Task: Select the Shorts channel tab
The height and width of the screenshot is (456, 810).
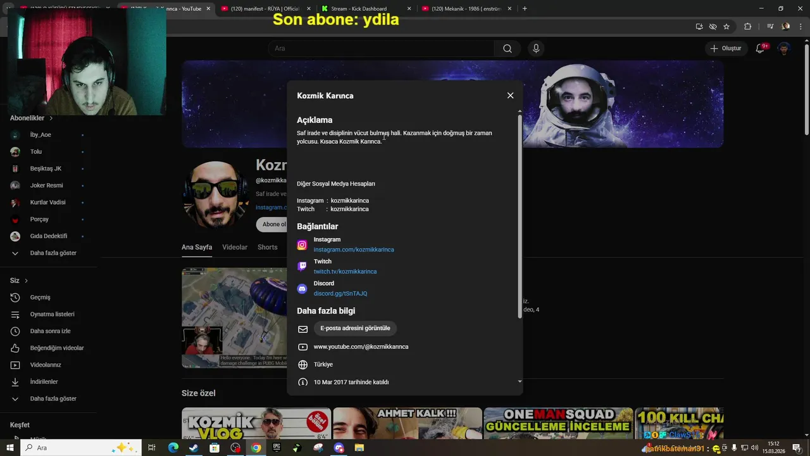Action: (267, 247)
